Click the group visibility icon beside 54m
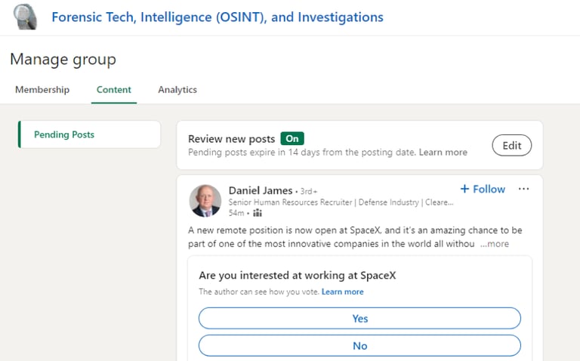The image size is (580, 361). coord(258,213)
